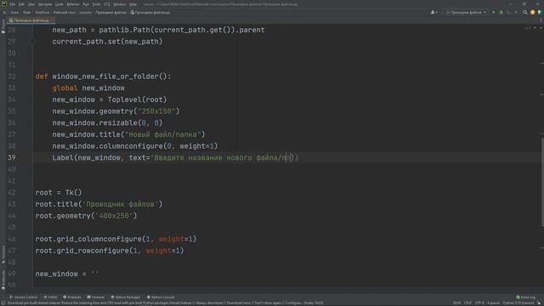
Task: Click 'Проводник файлов.py' file in breadcrumb path
Action: pyautogui.click(x=150, y=13)
